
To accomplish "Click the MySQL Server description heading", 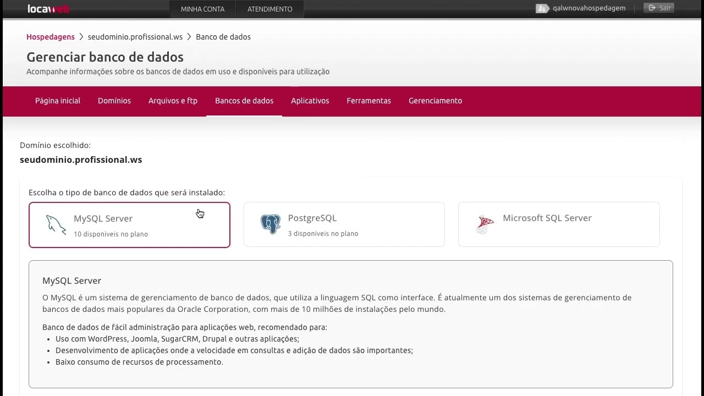I will 72,281.
